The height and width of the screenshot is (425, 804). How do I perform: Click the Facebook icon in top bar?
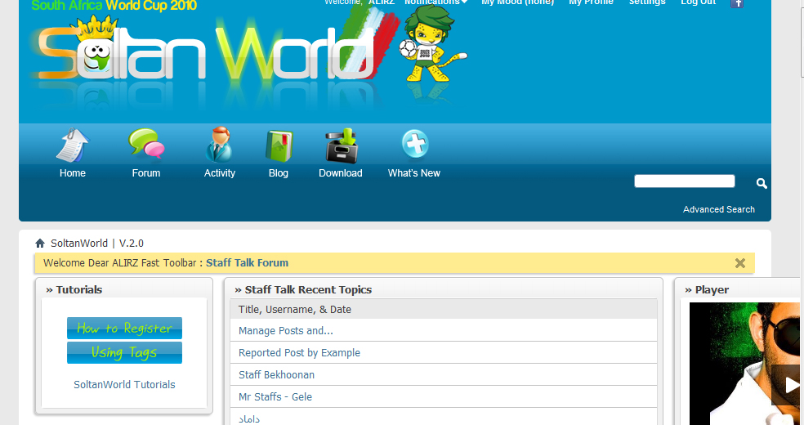point(737,3)
